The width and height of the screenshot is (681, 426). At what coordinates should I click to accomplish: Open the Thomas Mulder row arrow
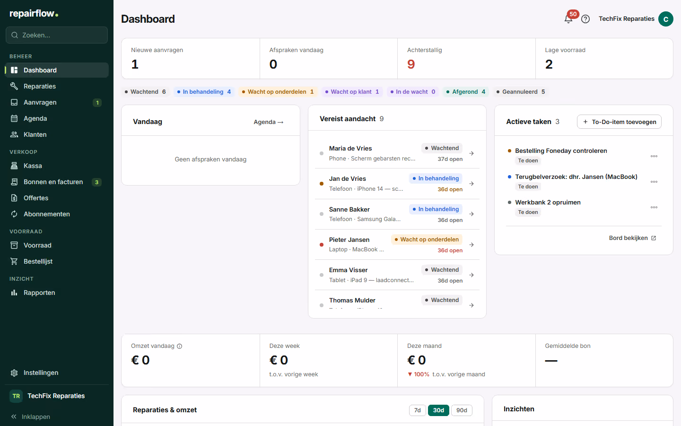tap(471, 305)
